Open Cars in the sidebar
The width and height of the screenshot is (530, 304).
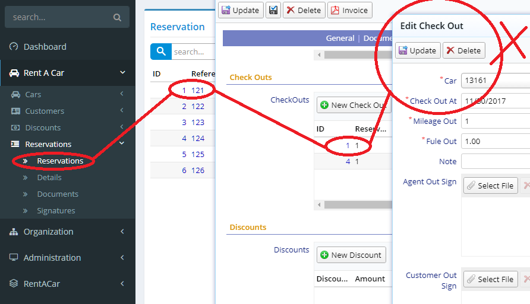(33, 94)
